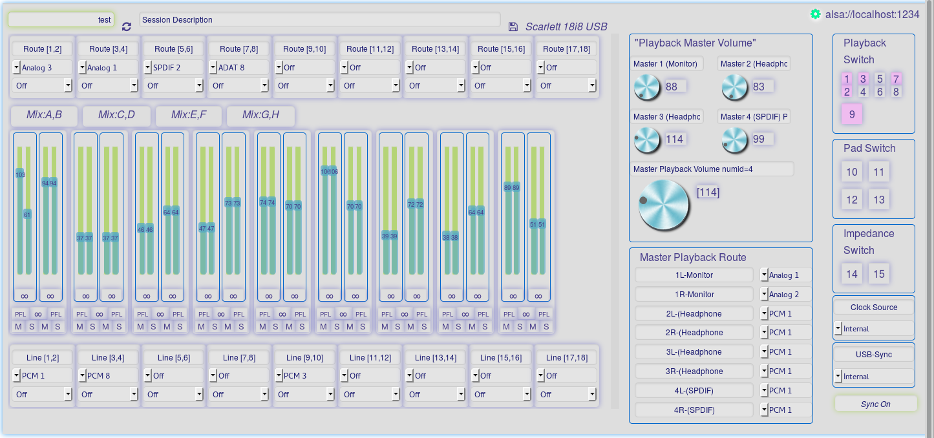The height and width of the screenshot is (438, 934).
Task: Toggle the Sync On button
Action: pos(876,404)
